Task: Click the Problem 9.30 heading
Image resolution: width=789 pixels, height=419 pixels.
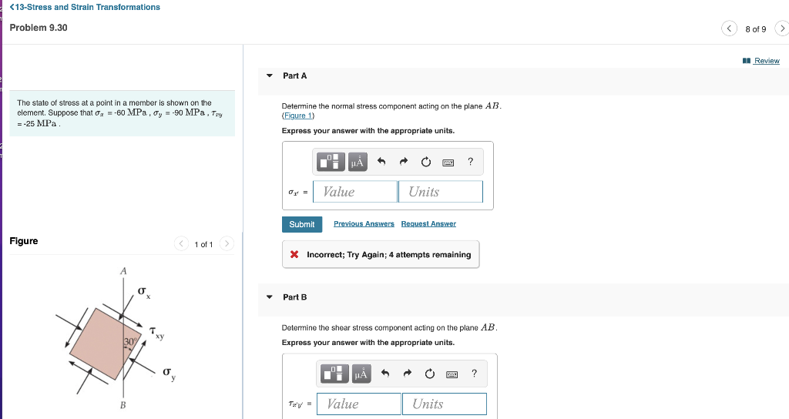Action: [x=39, y=28]
